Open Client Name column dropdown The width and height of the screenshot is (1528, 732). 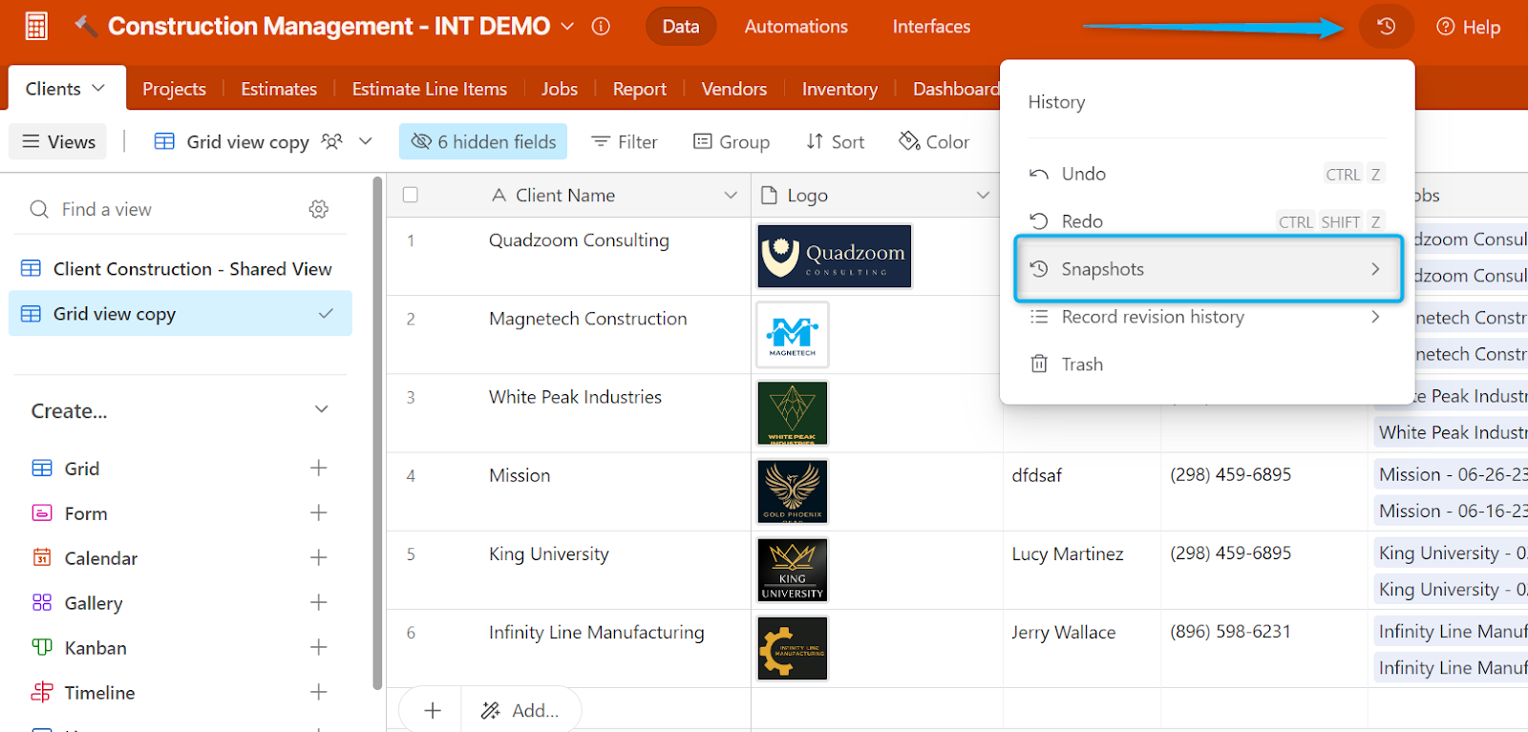(x=731, y=195)
